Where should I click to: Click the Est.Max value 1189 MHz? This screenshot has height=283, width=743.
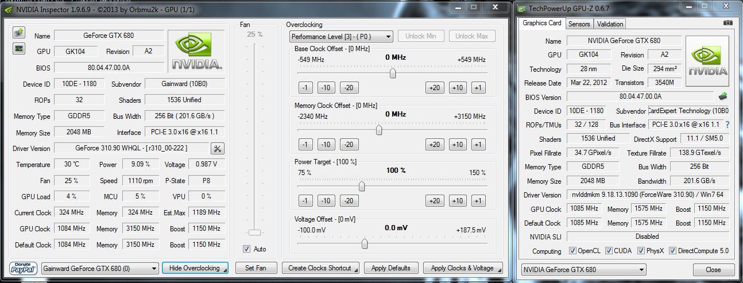coord(207,212)
